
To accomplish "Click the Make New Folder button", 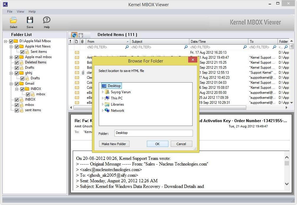I will coord(114,144).
